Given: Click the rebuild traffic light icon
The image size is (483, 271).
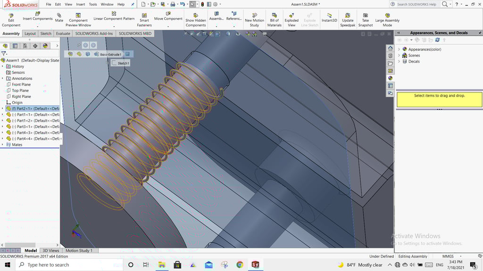Looking at the screenshot, I should [x=202, y=4].
